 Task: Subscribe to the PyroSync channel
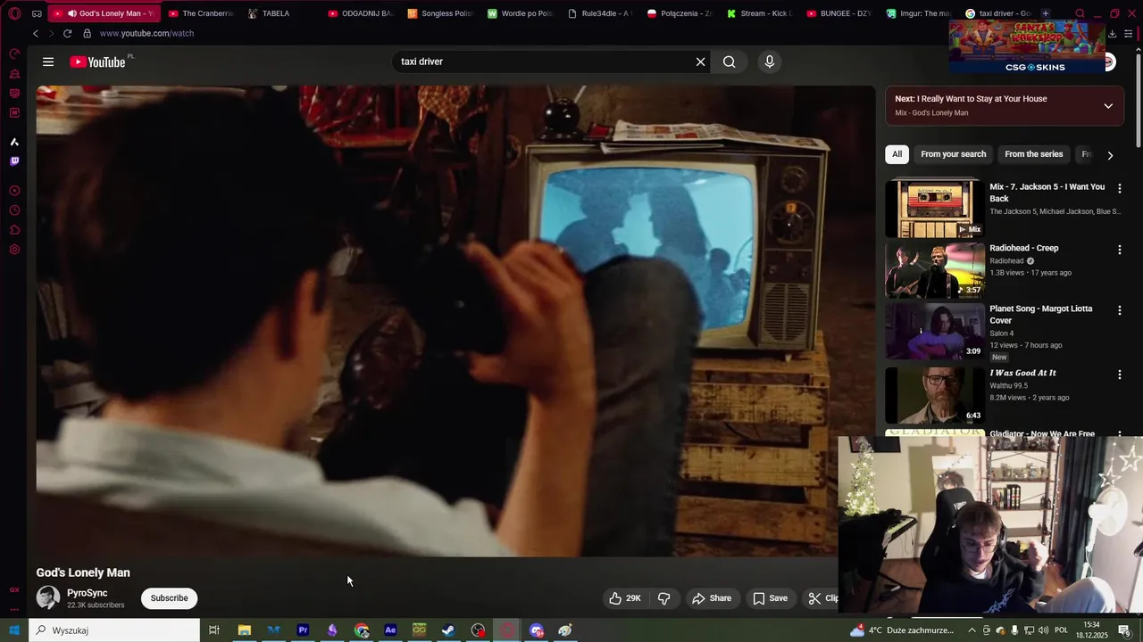(x=169, y=598)
